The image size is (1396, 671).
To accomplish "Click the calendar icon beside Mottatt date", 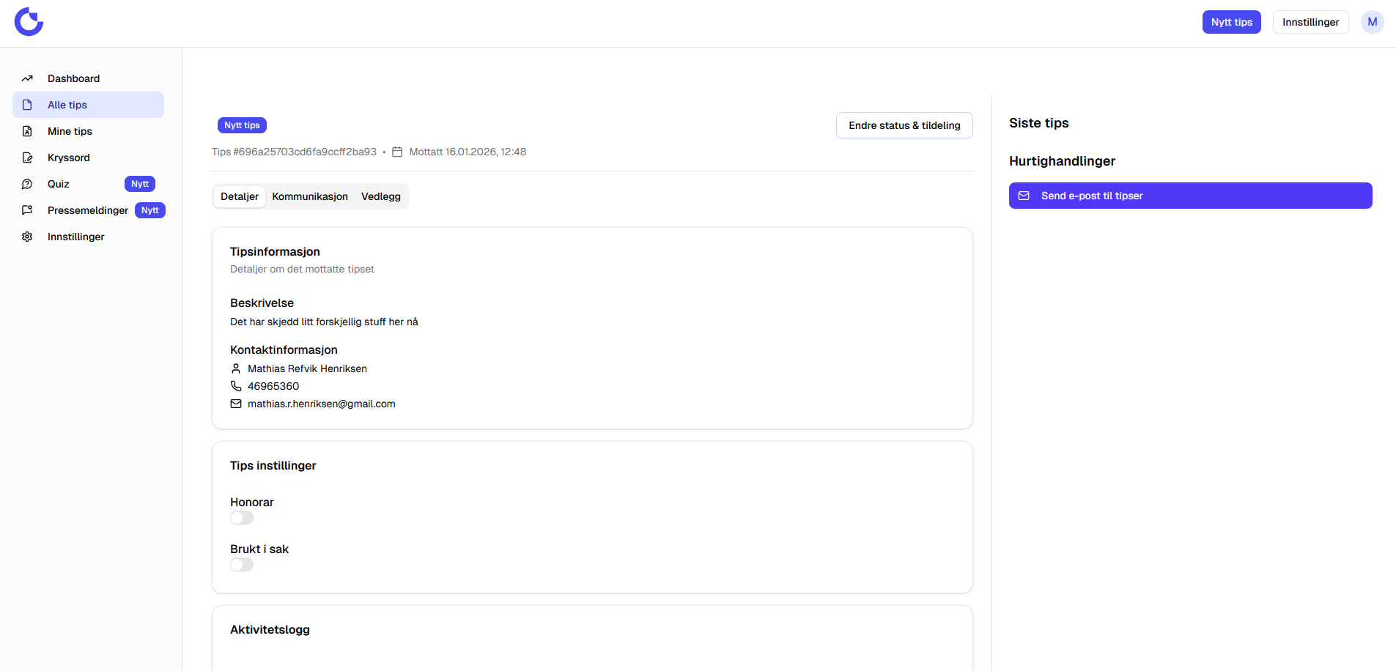I will click(397, 152).
